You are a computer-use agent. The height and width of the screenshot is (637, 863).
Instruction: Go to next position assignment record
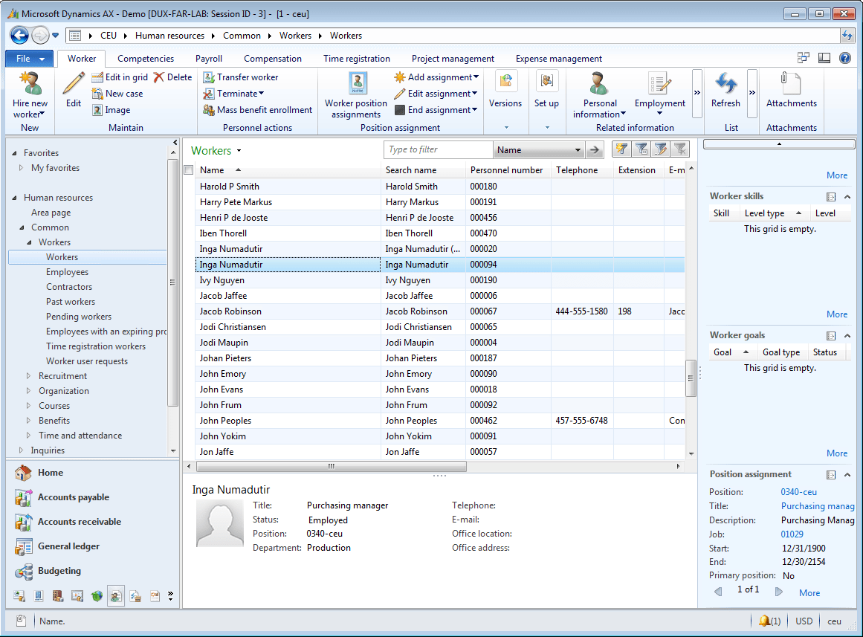778,592
